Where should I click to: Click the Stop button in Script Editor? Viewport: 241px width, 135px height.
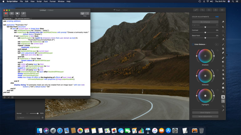pyautogui.click(x=12, y=13)
